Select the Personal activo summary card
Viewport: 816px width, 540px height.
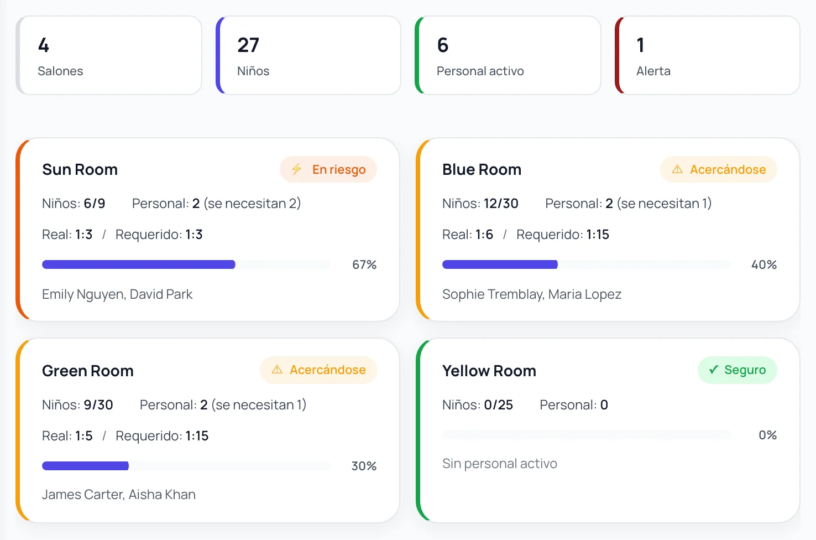508,55
